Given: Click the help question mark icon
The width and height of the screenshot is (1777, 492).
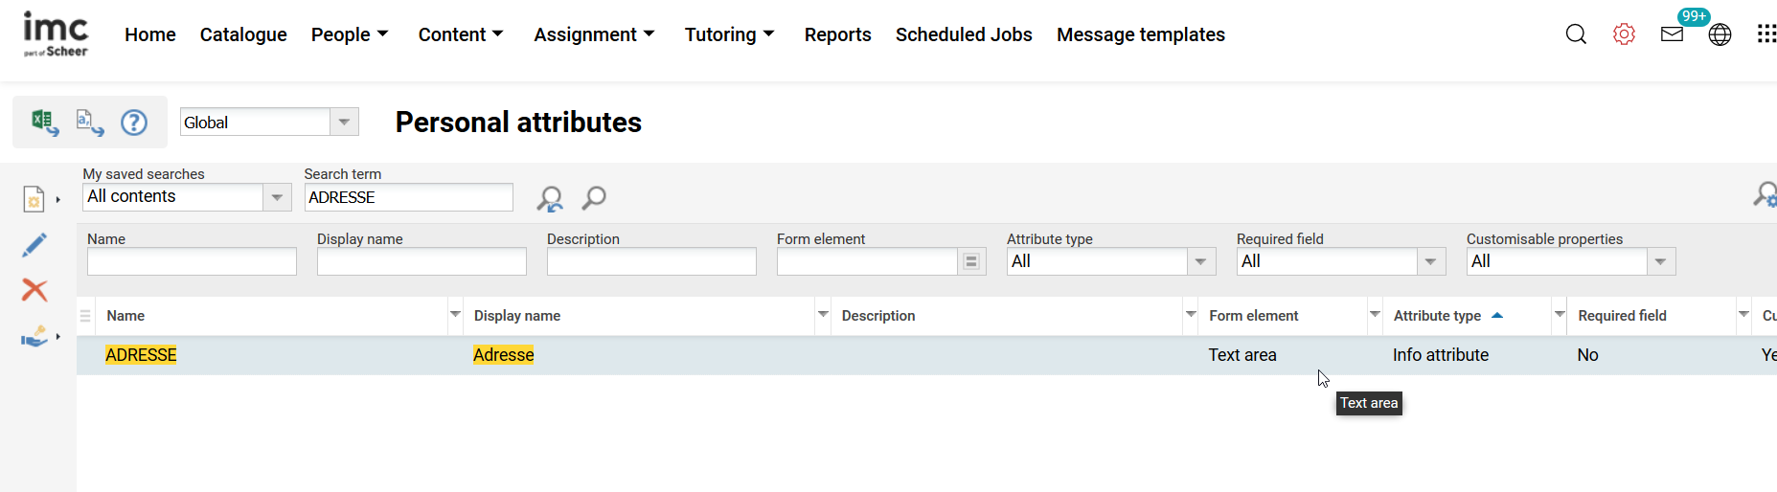Looking at the screenshot, I should point(134,123).
